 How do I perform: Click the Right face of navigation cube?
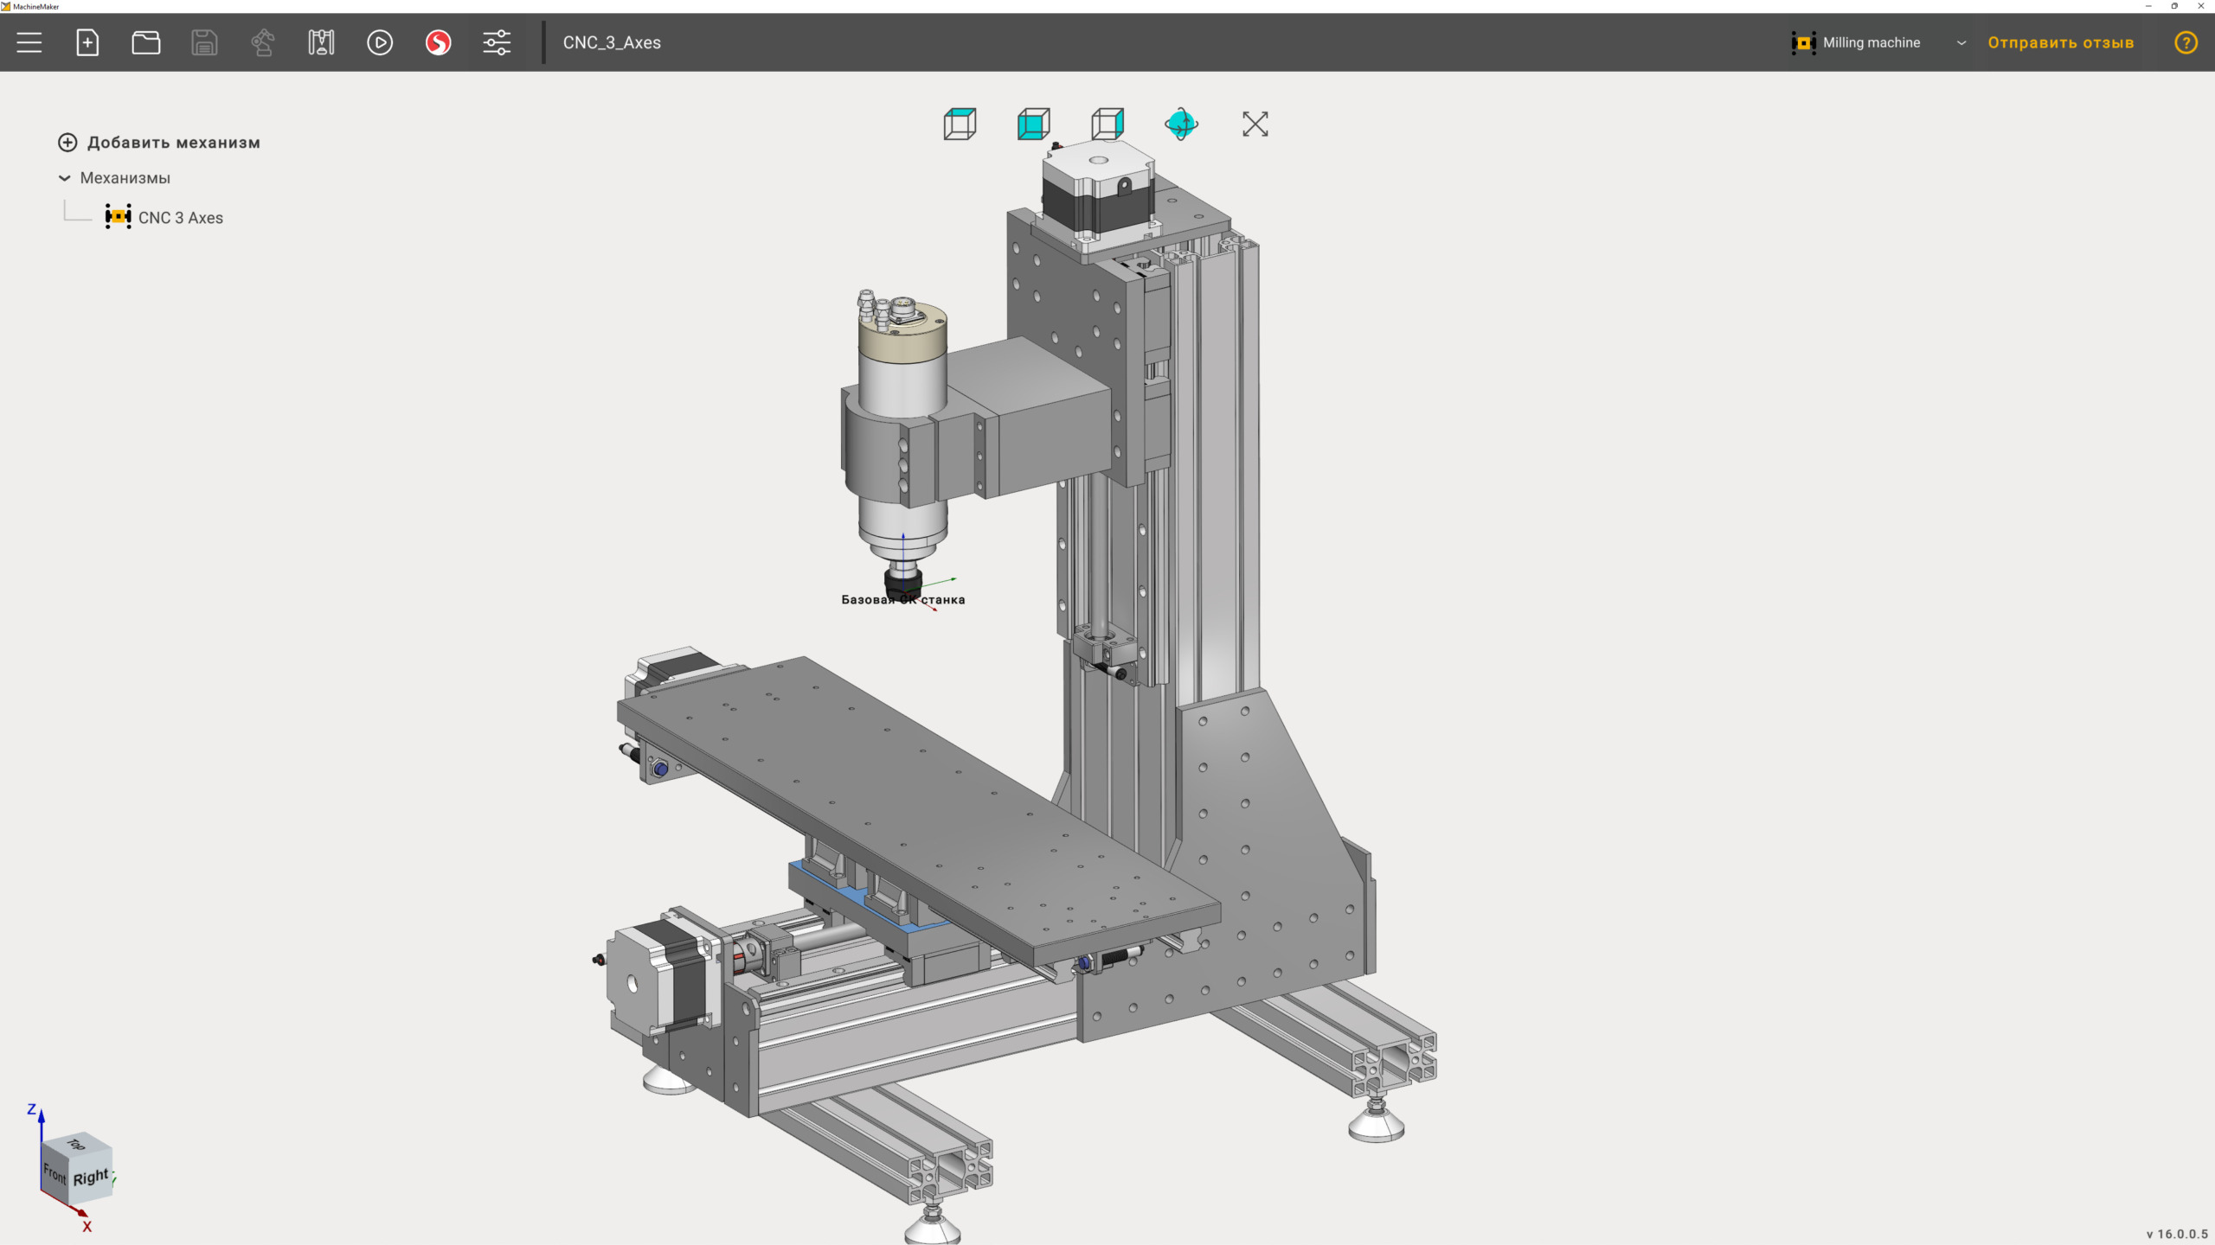(x=92, y=1178)
